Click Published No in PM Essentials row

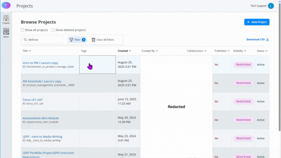pos(216,83)
